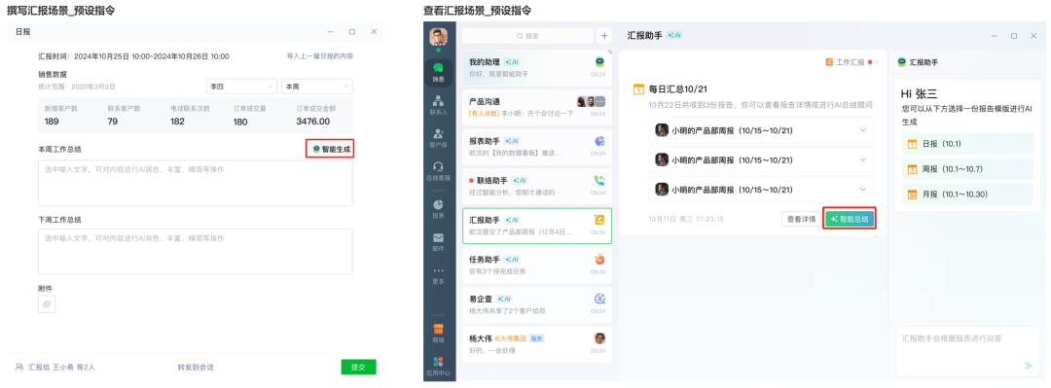Select the 我的助理 conversation
Viewport: 1051px width, 388px height.
pyautogui.click(x=537, y=68)
